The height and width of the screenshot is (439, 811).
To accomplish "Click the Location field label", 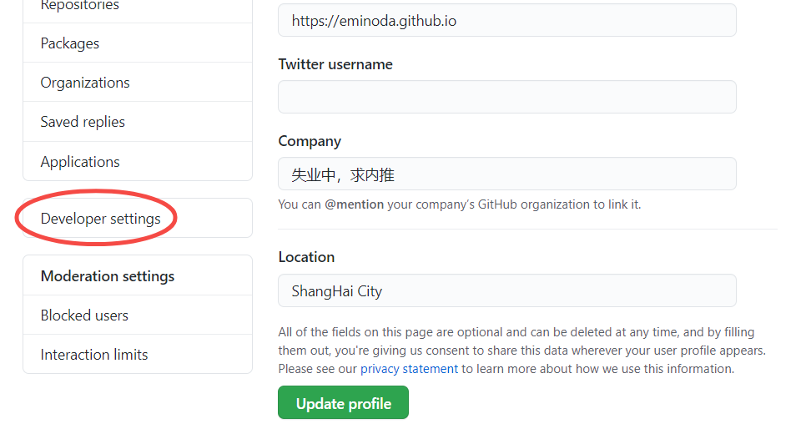I will click(x=306, y=257).
